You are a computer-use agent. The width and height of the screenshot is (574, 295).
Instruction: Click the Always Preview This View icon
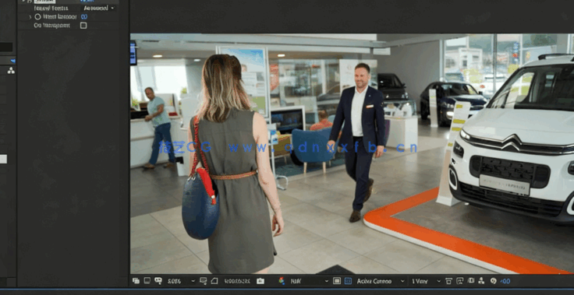(136, 281)
